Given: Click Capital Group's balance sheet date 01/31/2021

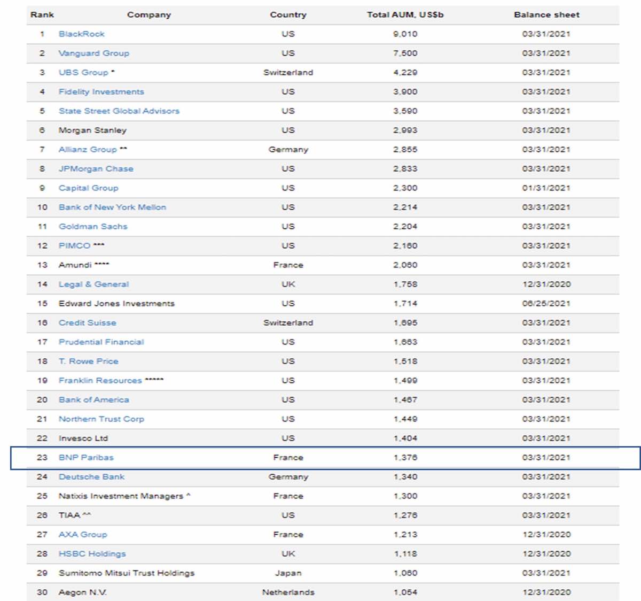Looking at the screenshot, I should pos(546,188).
